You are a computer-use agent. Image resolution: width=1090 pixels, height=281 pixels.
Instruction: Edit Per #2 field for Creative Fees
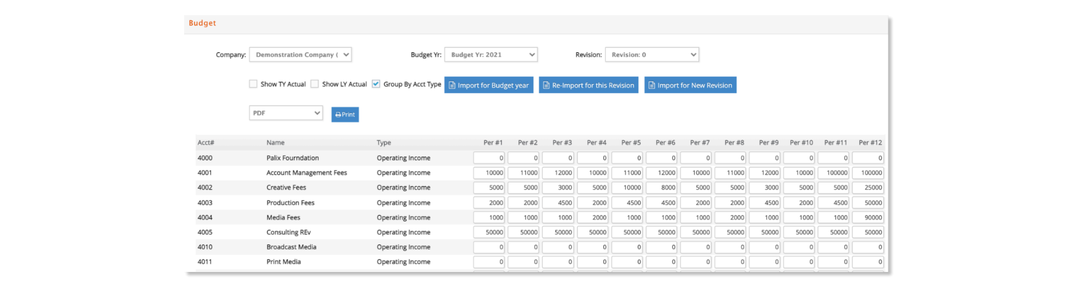(523, 188)
